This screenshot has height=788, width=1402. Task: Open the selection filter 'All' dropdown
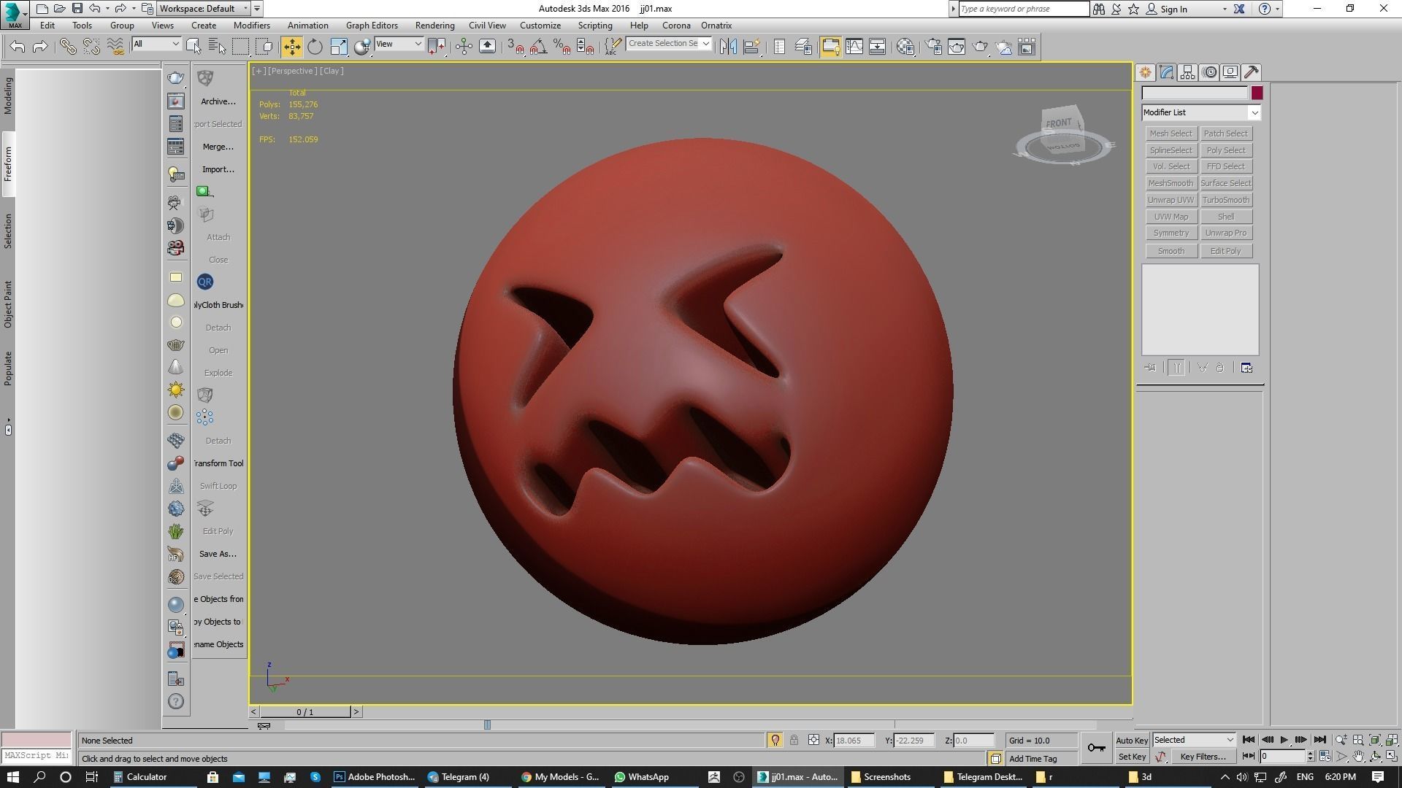pyautogui.click(x=156, y=44)
